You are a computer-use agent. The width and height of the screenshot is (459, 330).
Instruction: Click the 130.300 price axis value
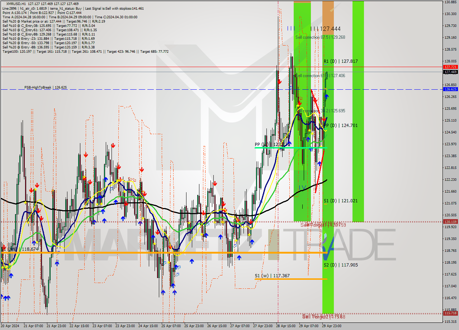450,14
